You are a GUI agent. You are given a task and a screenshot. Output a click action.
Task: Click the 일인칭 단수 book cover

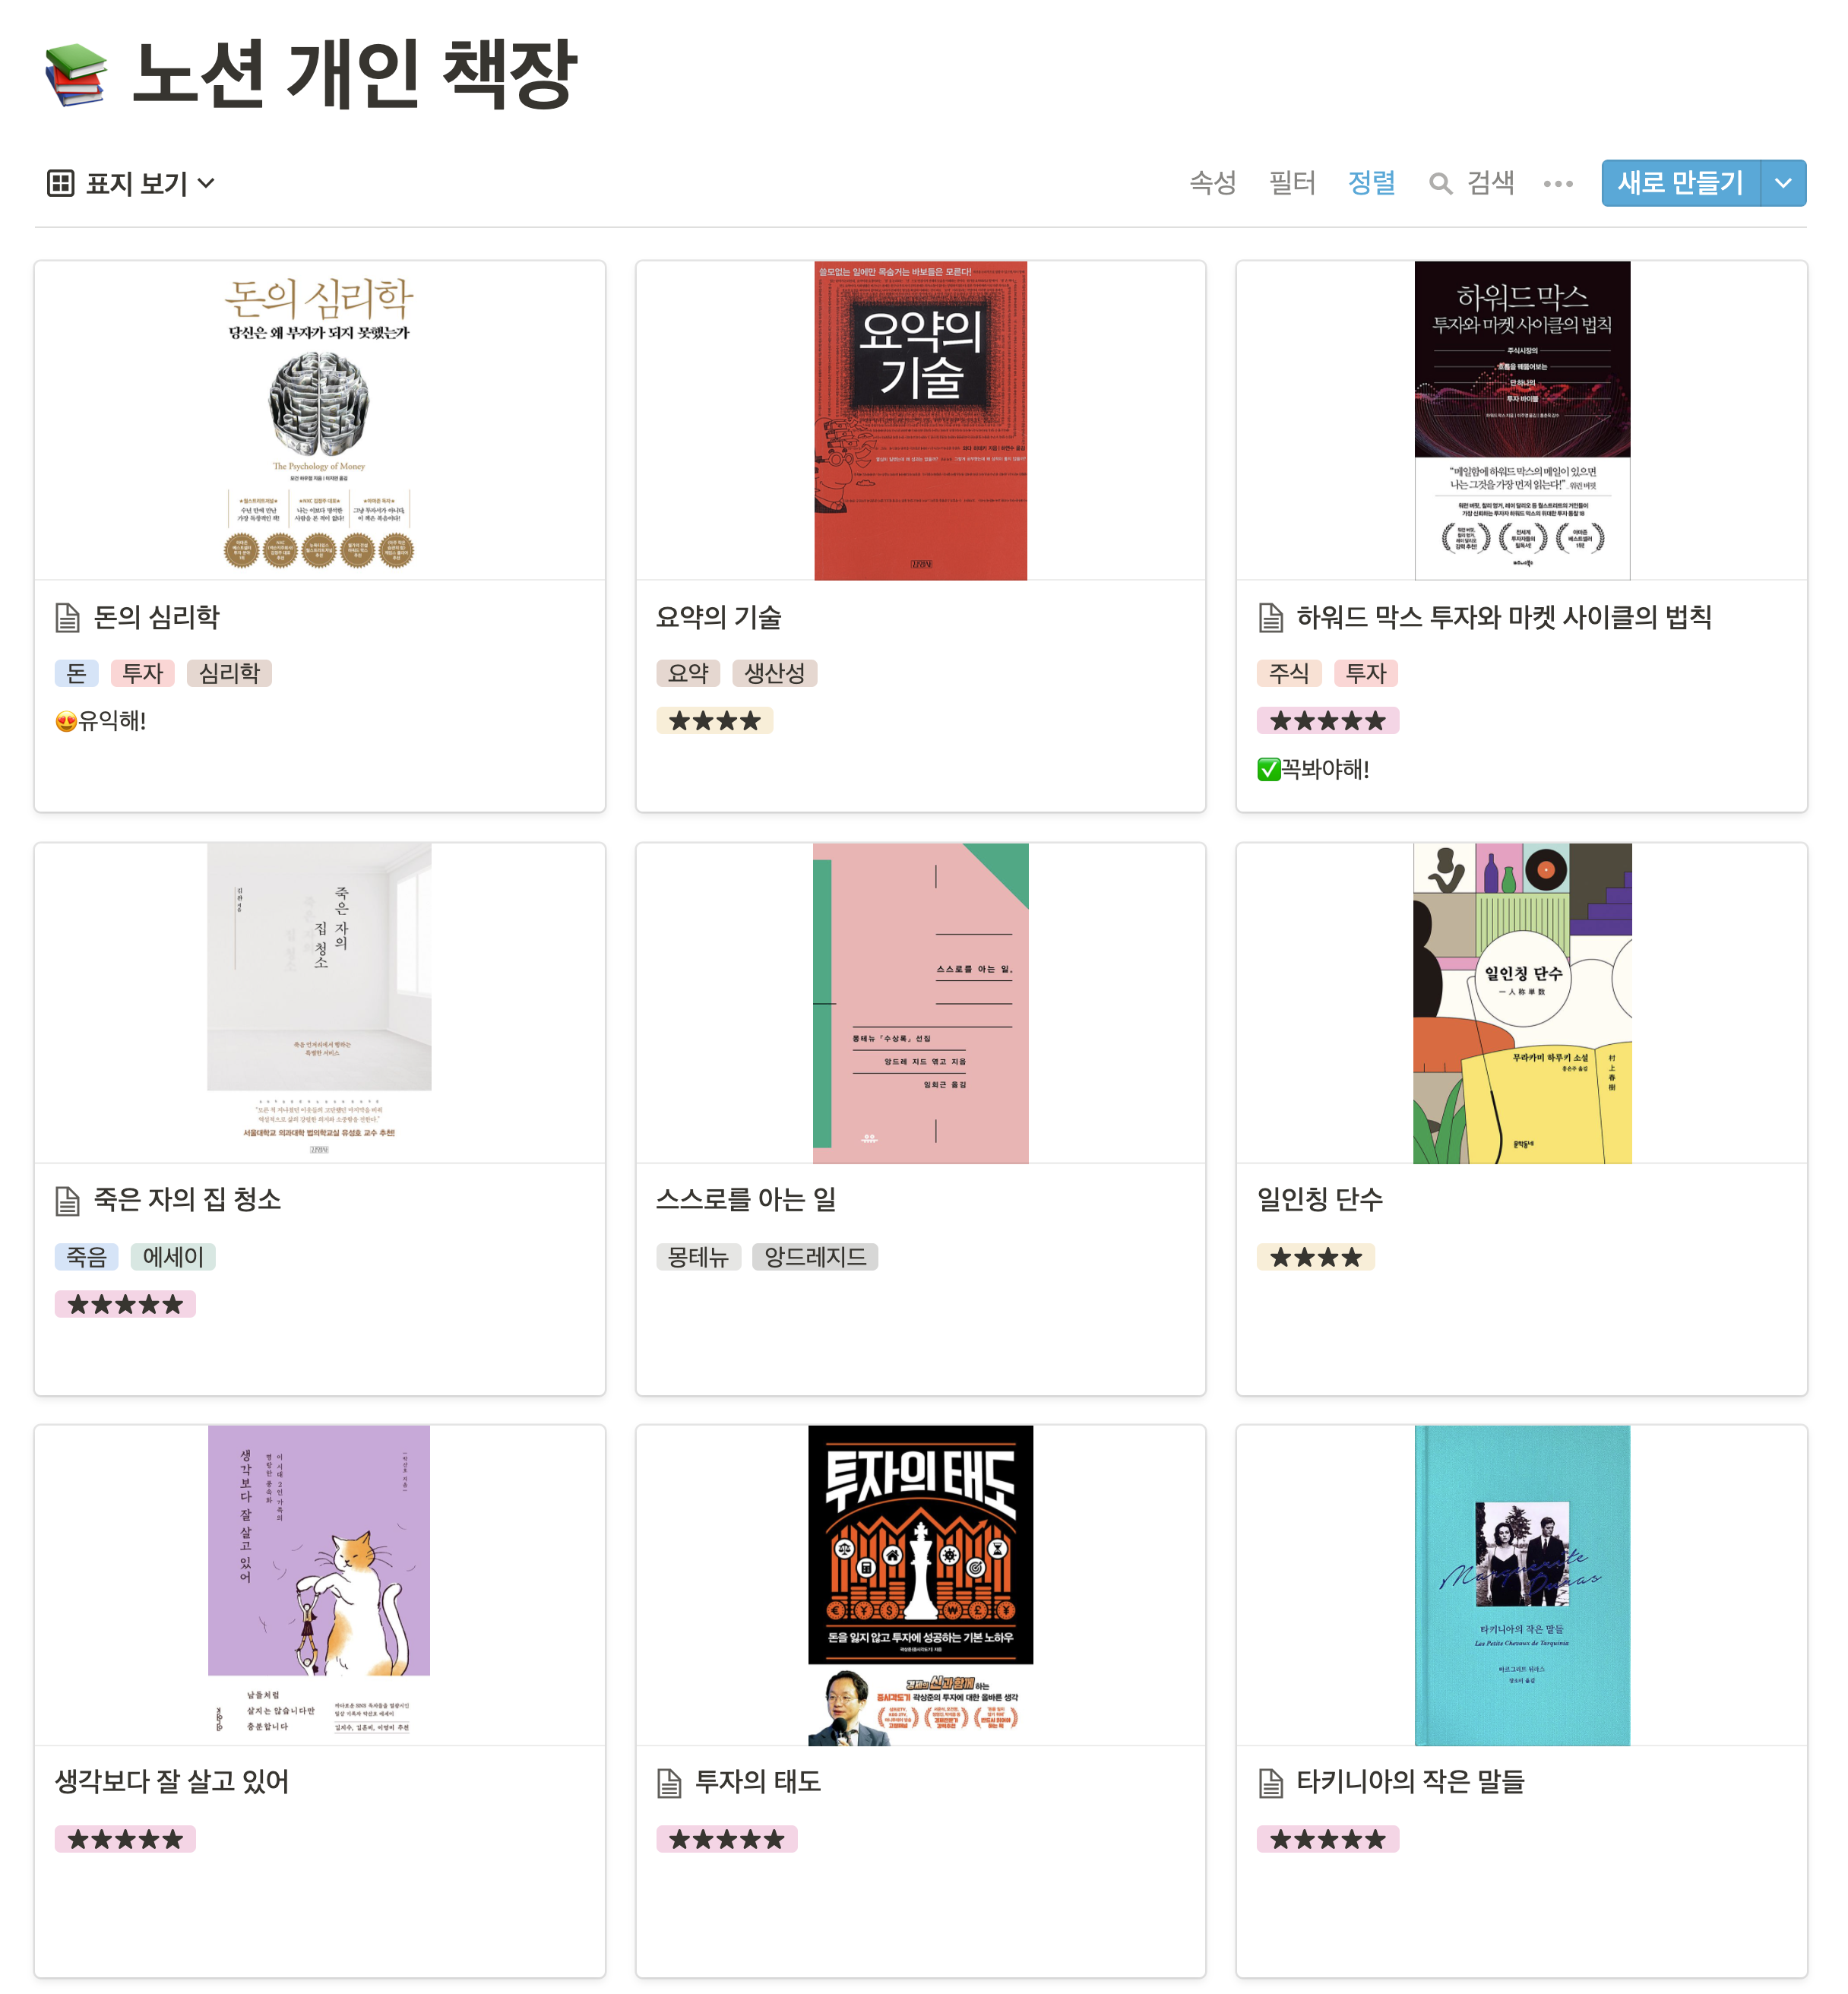tap(1521, 1003)
